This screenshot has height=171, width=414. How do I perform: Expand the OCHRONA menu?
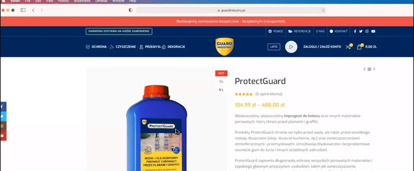pos(97,47)
